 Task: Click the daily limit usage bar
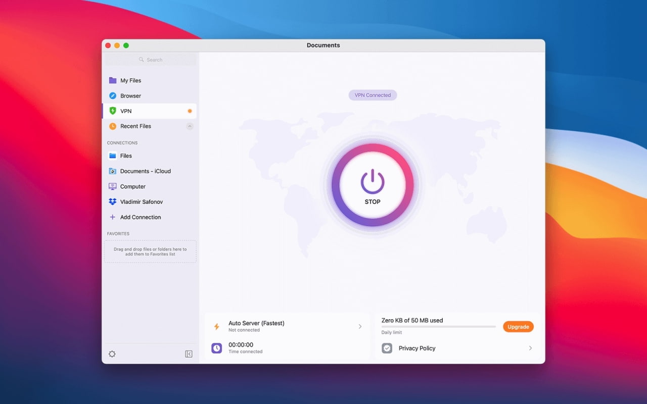[438, 327]
